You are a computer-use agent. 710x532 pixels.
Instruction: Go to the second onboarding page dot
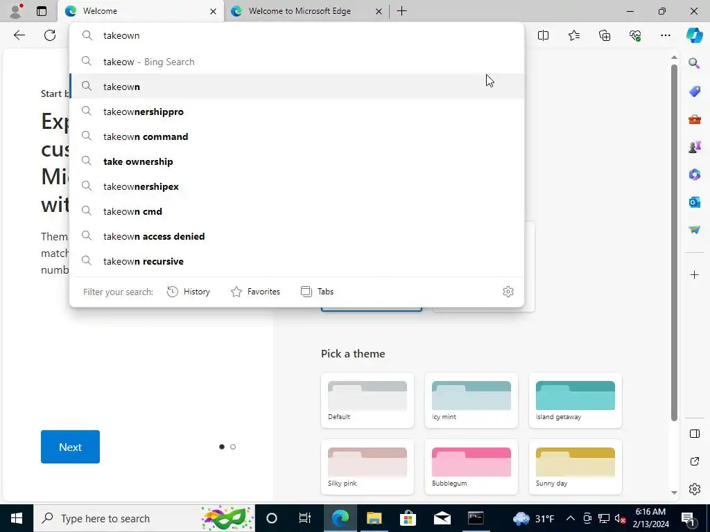click(233, 447)
